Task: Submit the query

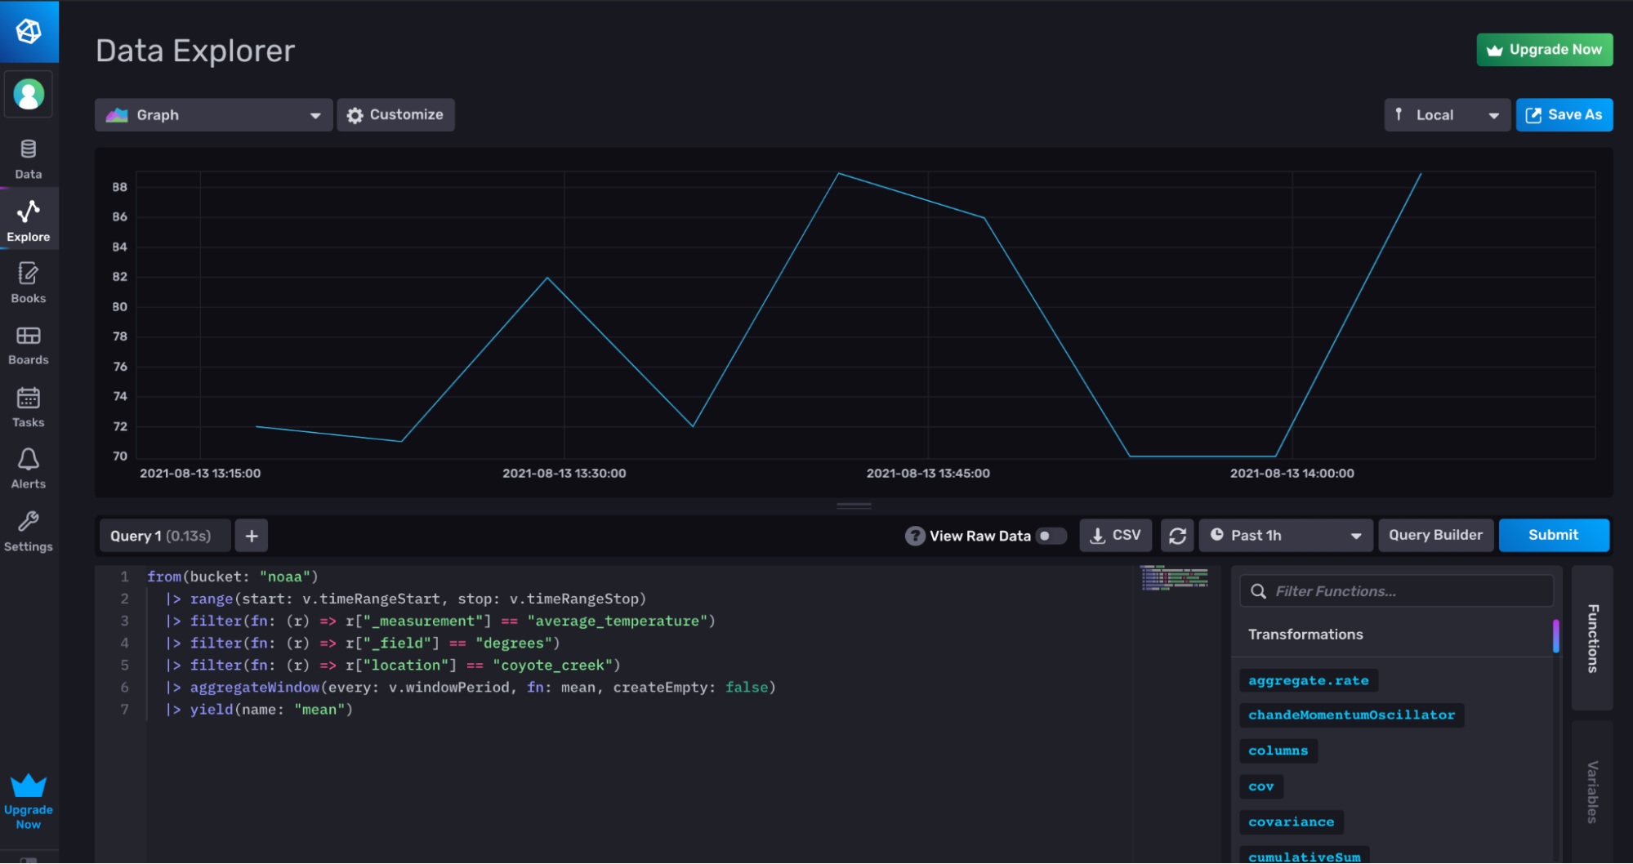Action: [x=1554, y=536]
